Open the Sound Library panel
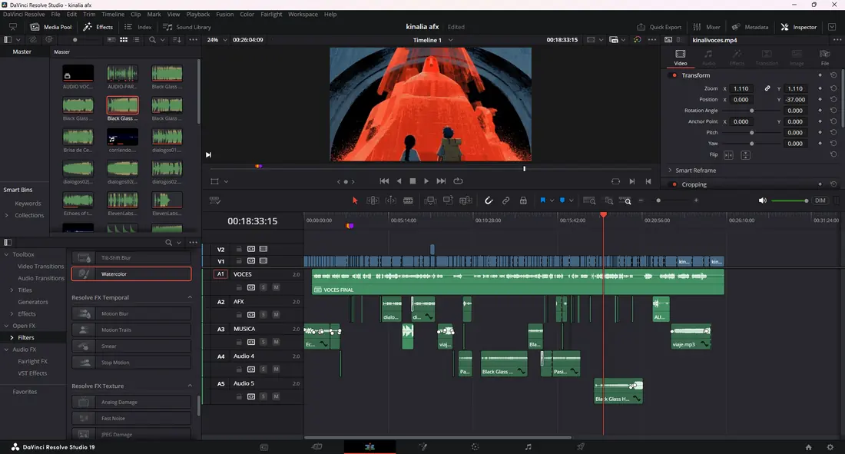845x454 pixels. point(187,27)
